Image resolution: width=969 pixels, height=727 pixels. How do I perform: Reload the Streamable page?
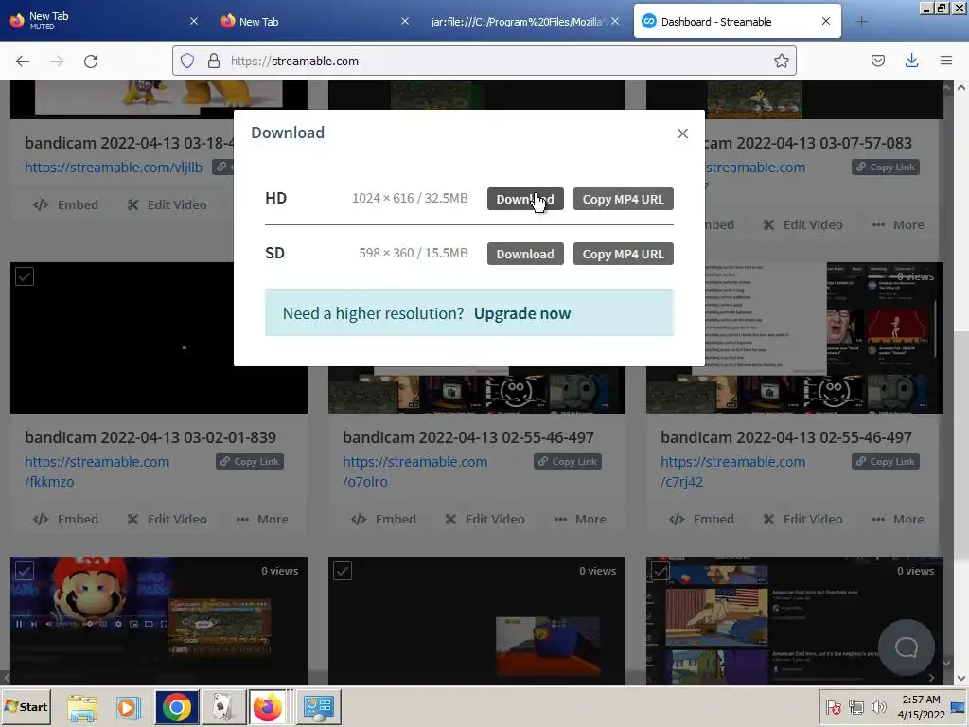[x=91, y=61]
